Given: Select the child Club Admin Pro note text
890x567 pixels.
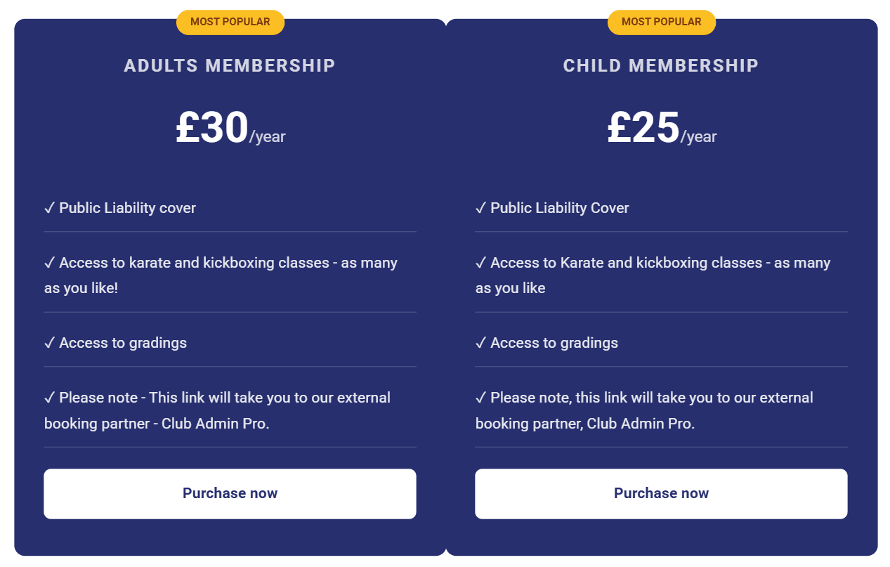Looking at the screenshot, I should [x=644, y=411].
